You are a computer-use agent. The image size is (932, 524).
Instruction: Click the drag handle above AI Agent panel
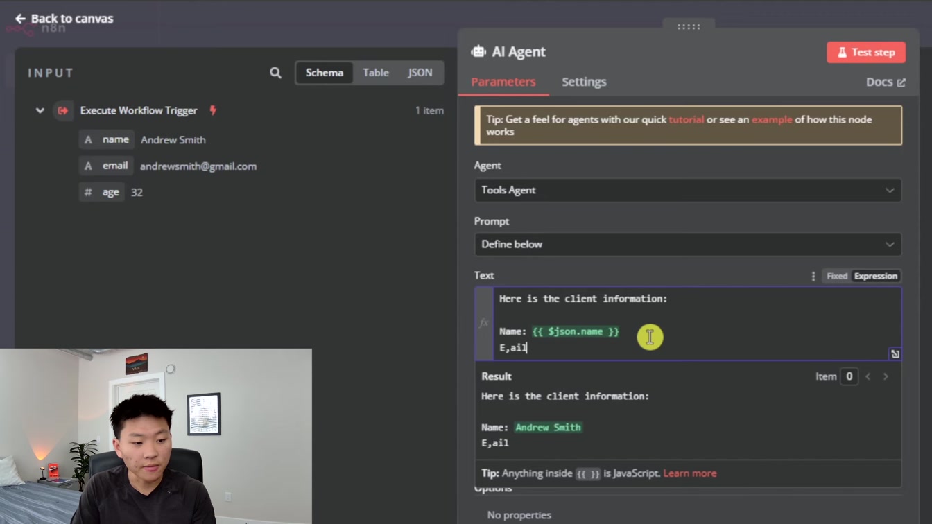689,26
